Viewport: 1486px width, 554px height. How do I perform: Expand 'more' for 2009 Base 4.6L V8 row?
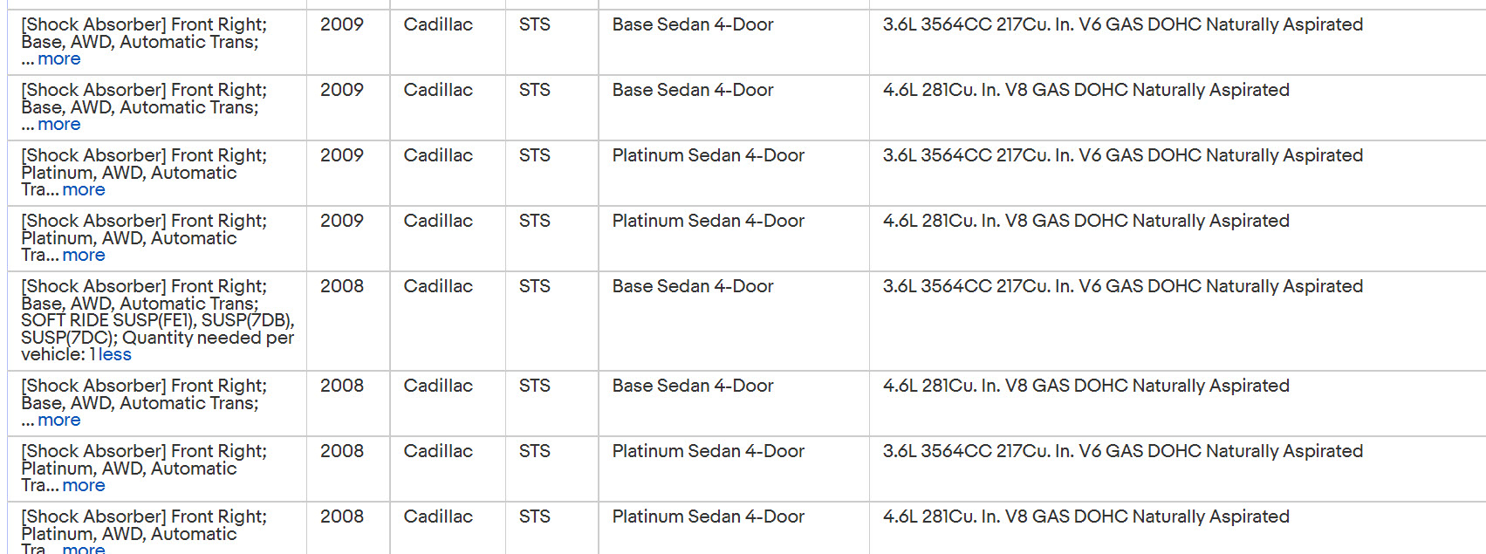(x=59, y=125)
